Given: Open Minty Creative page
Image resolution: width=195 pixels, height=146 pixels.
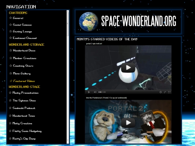Looking at the screenshot, I should [22, 123].
